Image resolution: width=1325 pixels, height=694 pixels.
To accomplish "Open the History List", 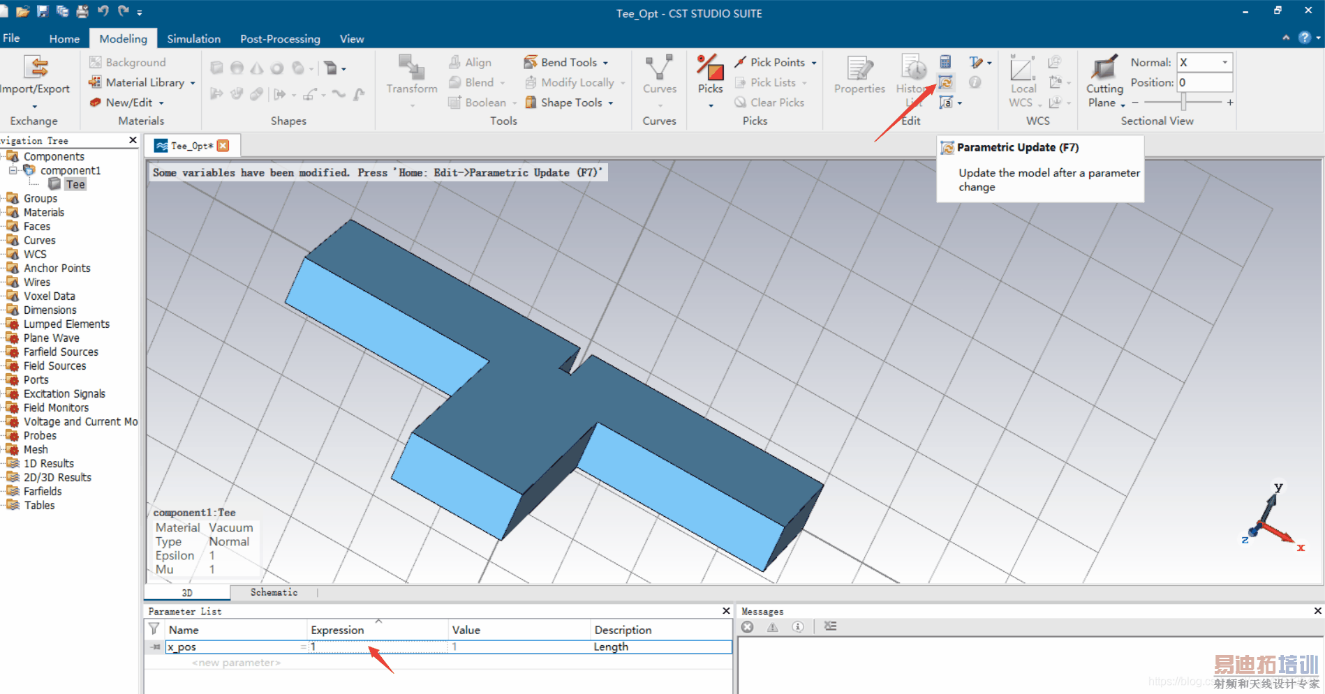I will tap(913, 81).
